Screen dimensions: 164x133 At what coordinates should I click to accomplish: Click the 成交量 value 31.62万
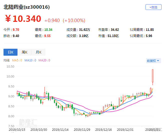[x=84, y=30]
